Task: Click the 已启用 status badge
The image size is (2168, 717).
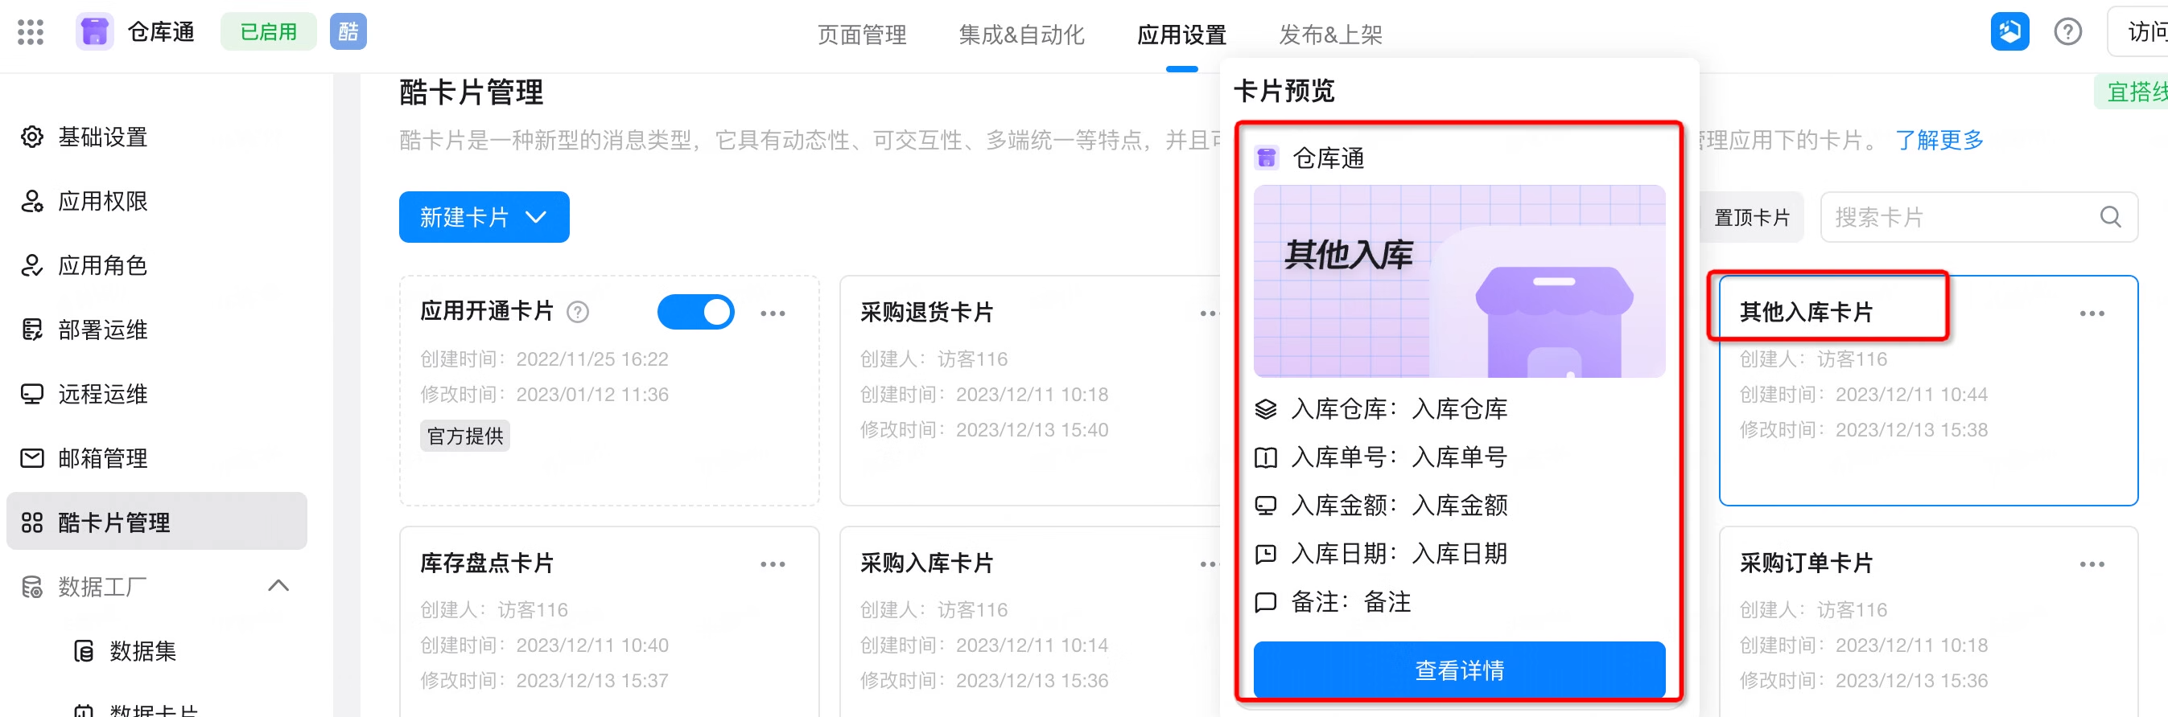Action: pos(269,32)
